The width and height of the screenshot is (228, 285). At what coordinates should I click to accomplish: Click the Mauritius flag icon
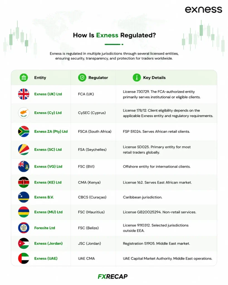[x=24, y=212]
